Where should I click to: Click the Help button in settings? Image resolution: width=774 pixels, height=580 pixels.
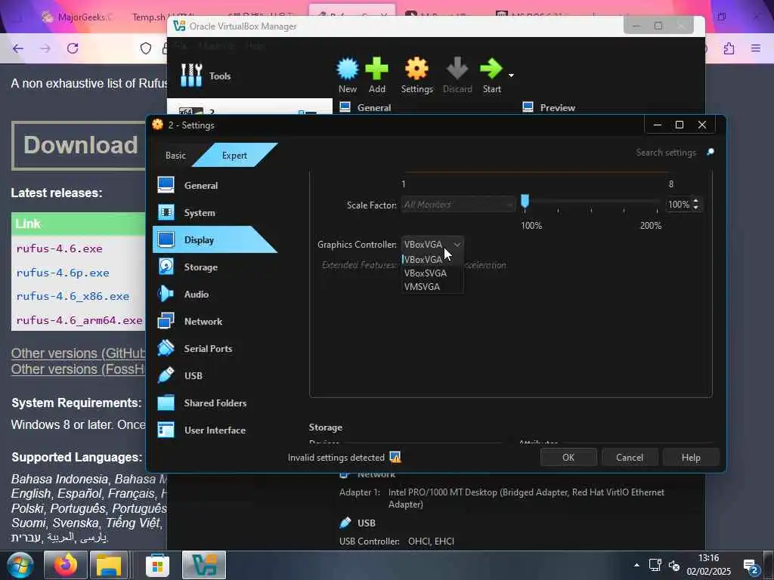pos(691,457)
